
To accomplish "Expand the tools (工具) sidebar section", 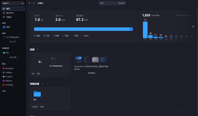I will click(4, 91).
